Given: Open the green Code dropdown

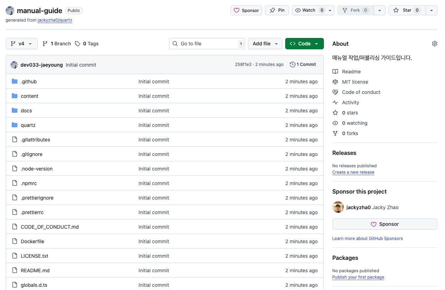Looking at the screenshot, I should (x=304, y=44).
